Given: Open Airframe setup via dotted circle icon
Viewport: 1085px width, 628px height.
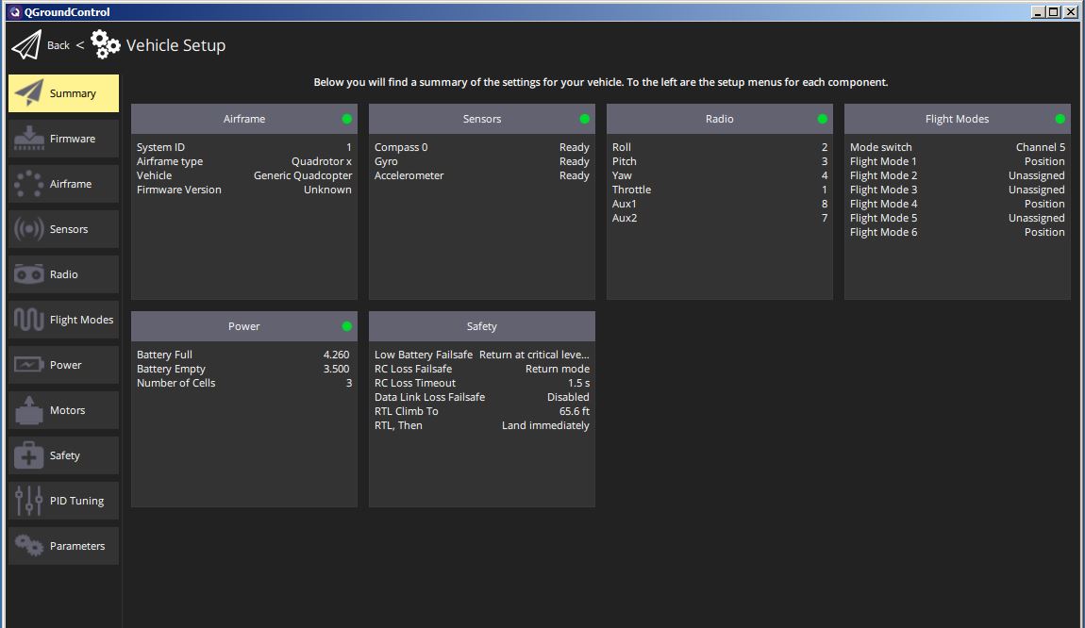Looking at the screenshot, I should pos(29,184).
